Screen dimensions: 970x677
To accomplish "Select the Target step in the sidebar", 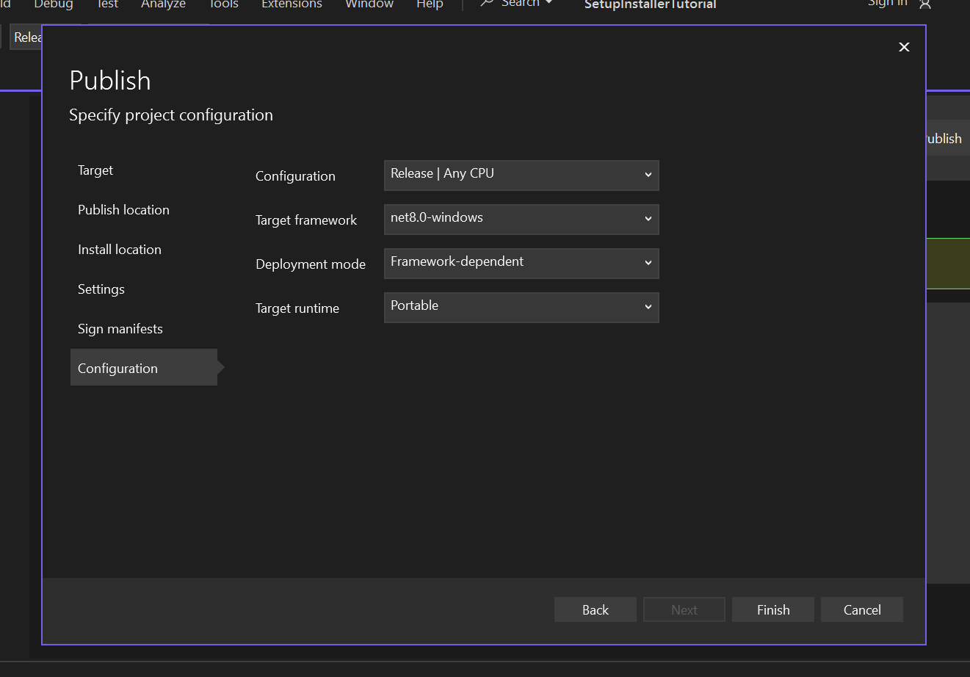I will pyautogui.click(x=95, y=170).
